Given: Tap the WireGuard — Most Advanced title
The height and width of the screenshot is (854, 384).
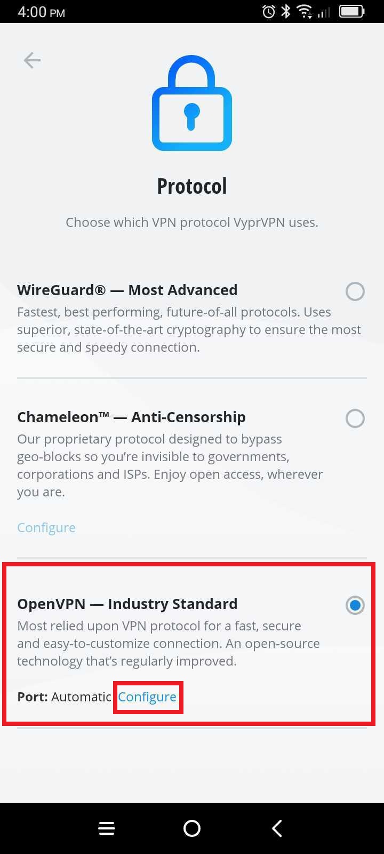Looking at the screenshot, I should tap(127, 290).
